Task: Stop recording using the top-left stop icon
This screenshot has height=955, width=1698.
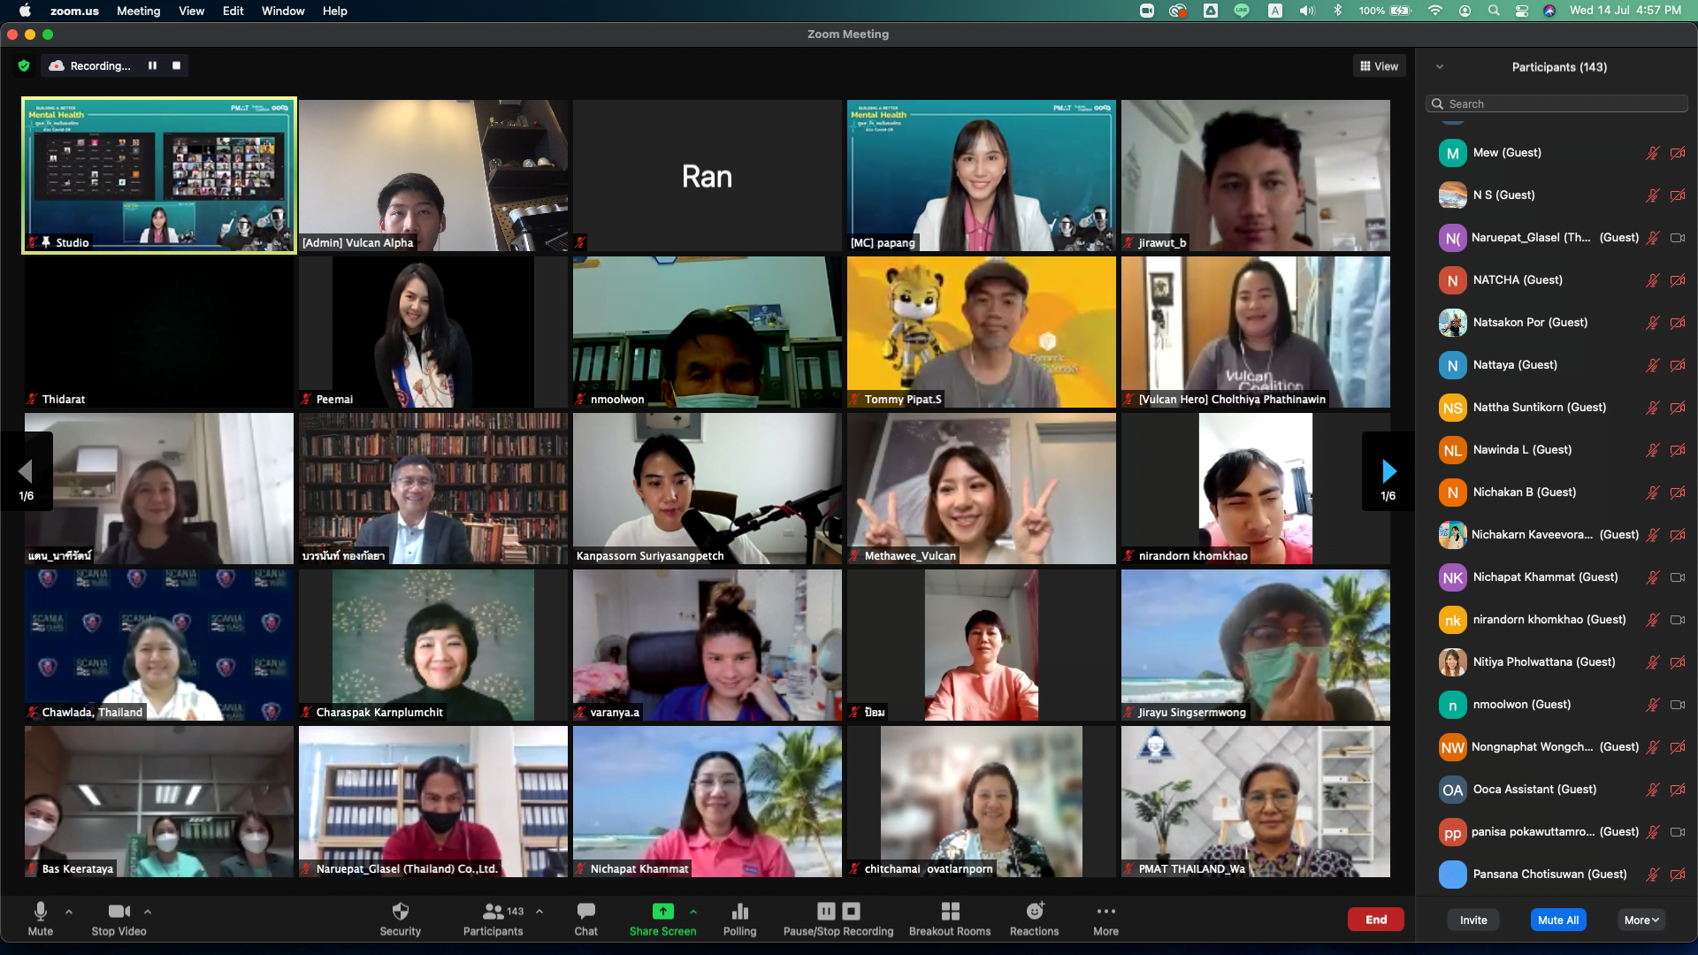Action: (x=176, y=65)
